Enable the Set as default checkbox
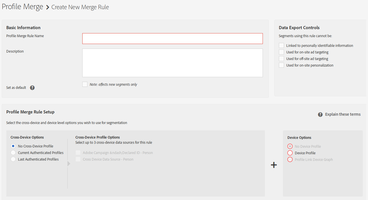This screenshot has width=368, height=200. coord(85,84)
